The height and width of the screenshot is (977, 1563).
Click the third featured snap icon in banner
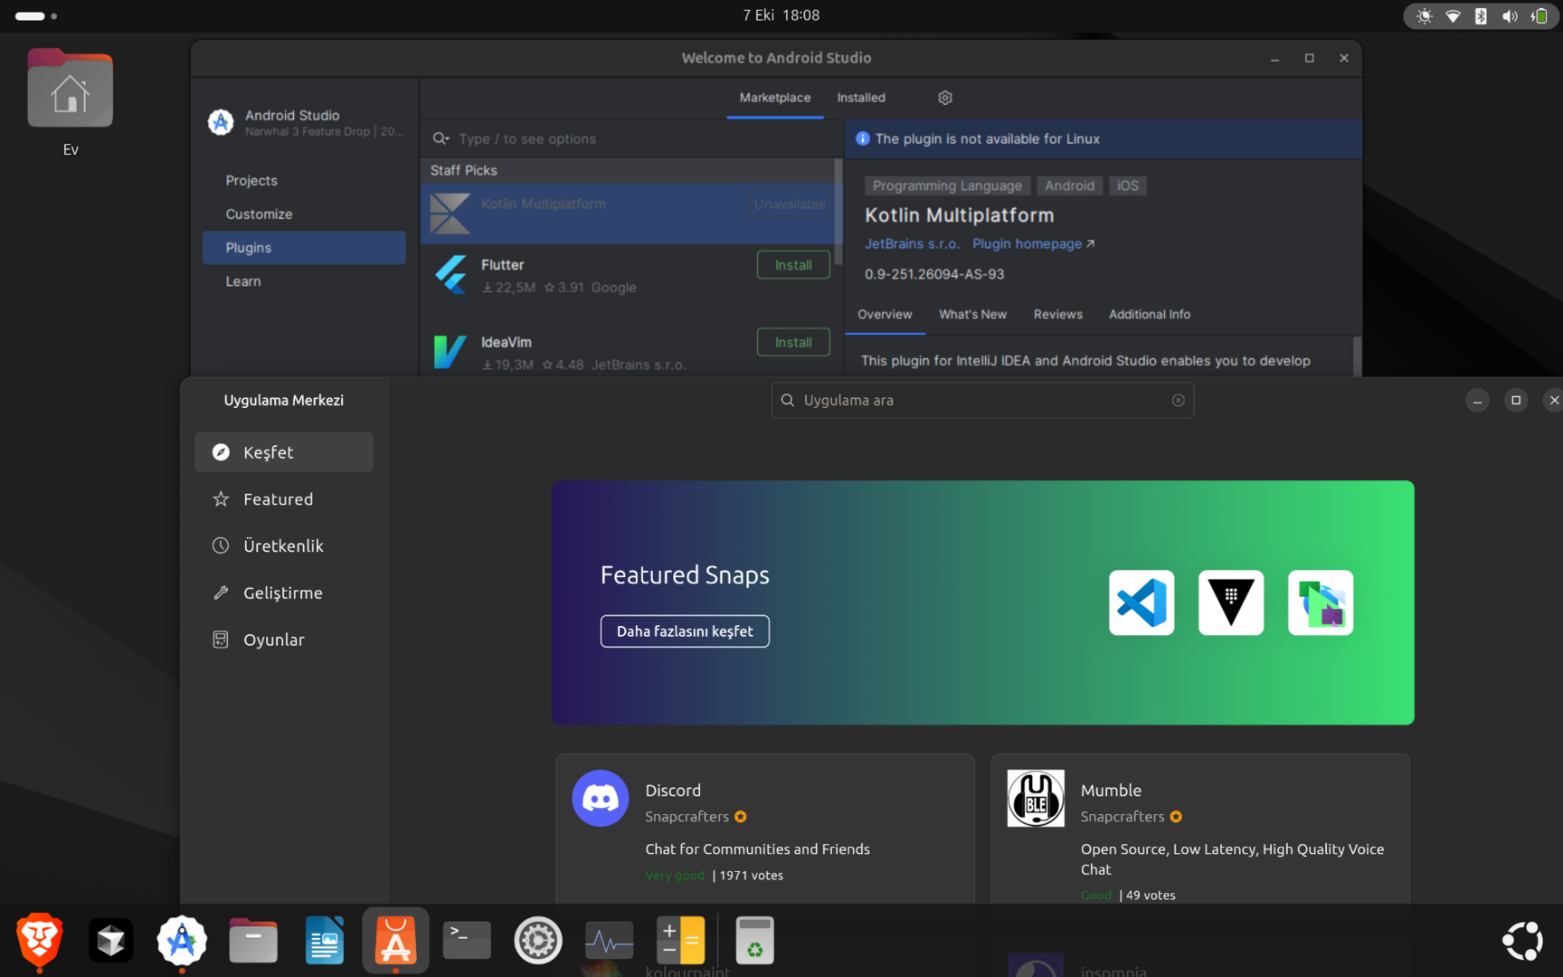click(1321, 602)
